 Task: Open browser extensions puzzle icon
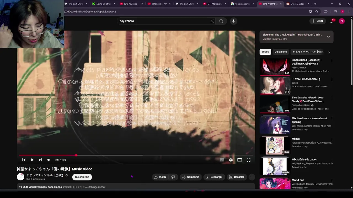pos(326,12)
